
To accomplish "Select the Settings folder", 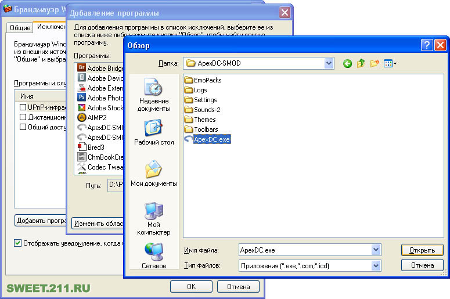I will [x=200, y=100].
